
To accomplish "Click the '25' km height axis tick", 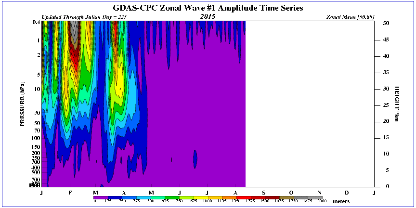I will (x=385, y=105).
